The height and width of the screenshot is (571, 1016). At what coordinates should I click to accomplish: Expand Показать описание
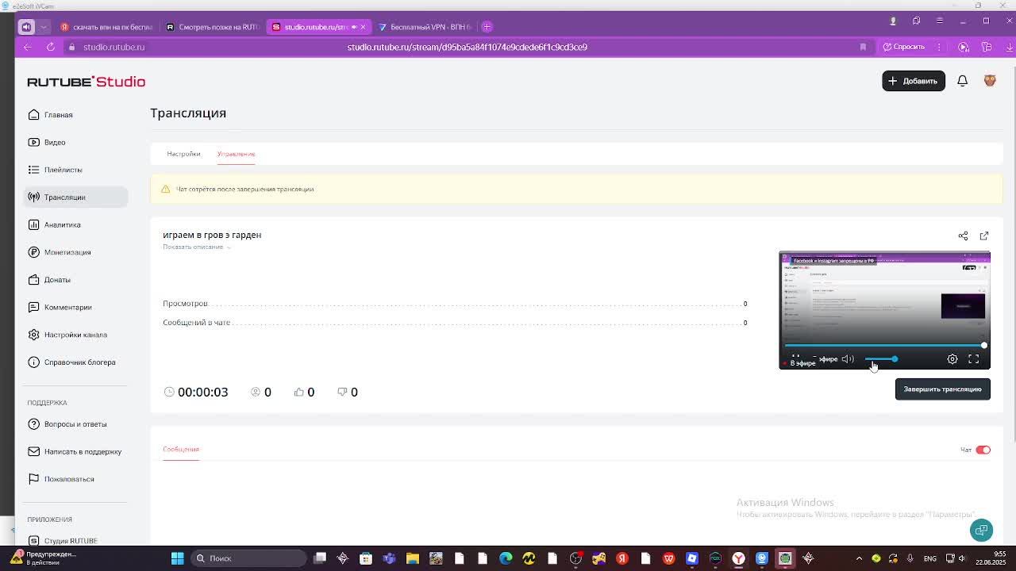pos(196,247)
